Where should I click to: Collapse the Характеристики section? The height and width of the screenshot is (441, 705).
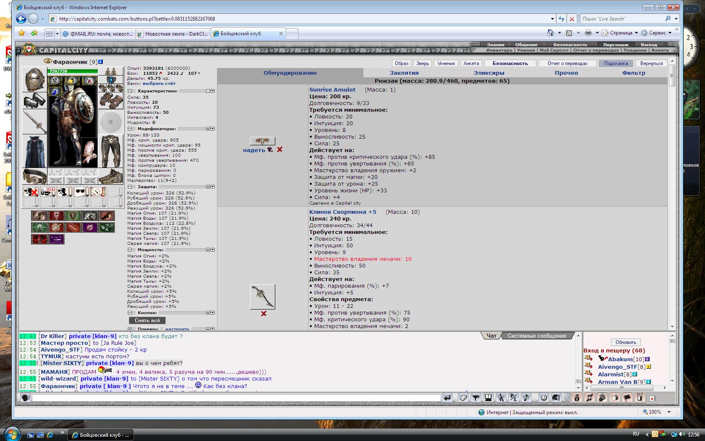tap(130, 91)
